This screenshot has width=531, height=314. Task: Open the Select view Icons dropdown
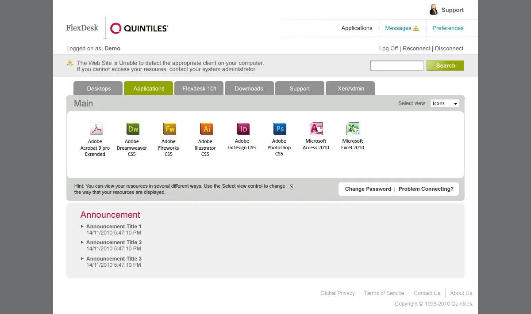pos(445,103)
